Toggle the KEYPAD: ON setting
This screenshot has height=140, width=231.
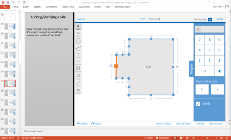pyautogui.click(x=216, y=124)
